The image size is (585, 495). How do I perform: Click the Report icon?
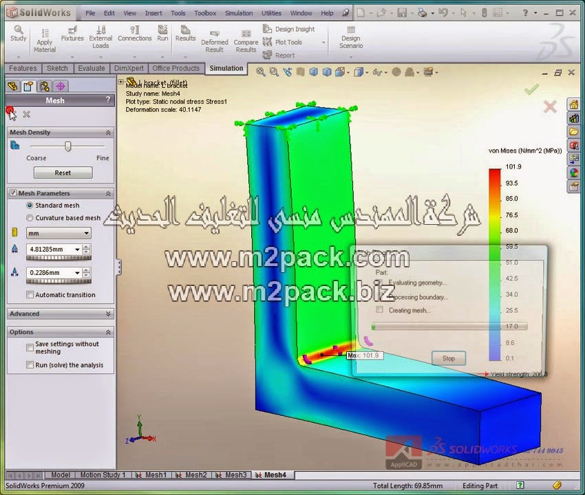267,55
